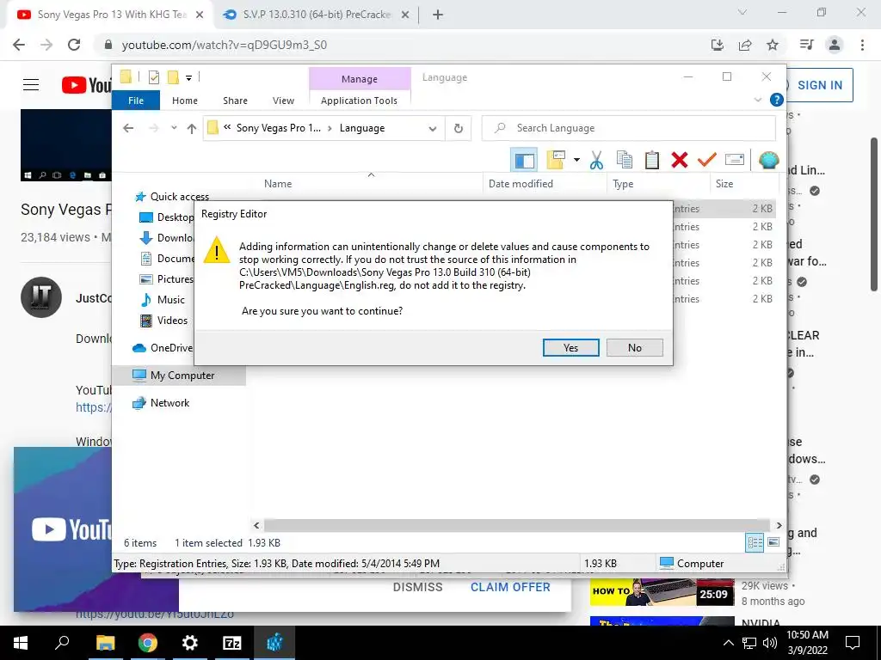Open the recent locations dropdown in Explorer

coord(174,128)
